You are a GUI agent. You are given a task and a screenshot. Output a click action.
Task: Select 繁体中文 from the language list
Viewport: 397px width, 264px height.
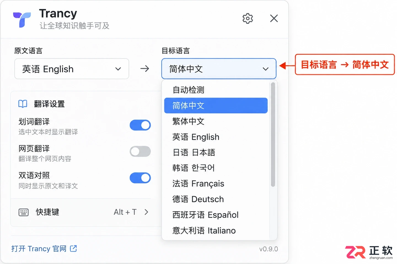pos(216,121)
